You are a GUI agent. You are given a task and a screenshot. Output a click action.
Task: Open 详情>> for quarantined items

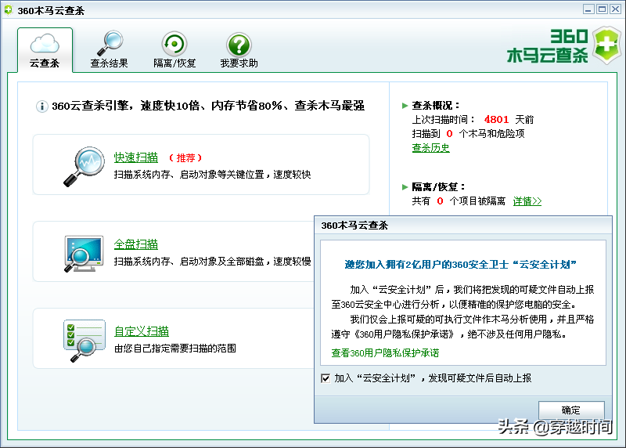click(x=527, y=201)
